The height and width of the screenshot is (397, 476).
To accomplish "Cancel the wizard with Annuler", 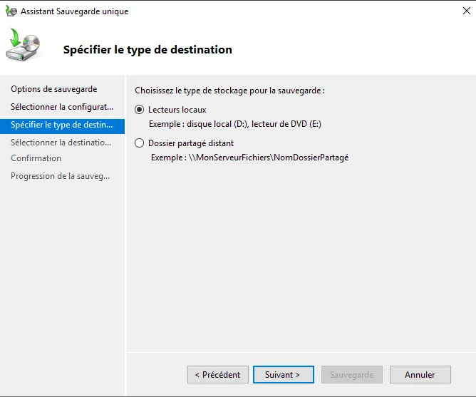I will pos(420,374).
